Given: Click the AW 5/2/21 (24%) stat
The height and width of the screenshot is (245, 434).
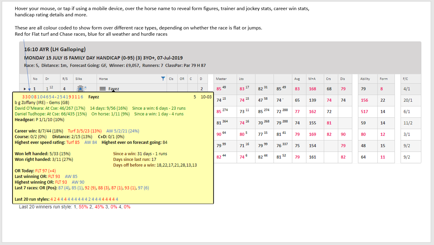Looking at the screenshot, I should (123, 131).
